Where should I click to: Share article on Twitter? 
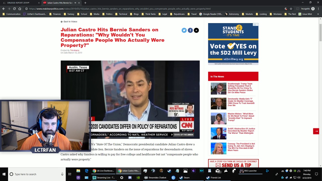point(184,30)
